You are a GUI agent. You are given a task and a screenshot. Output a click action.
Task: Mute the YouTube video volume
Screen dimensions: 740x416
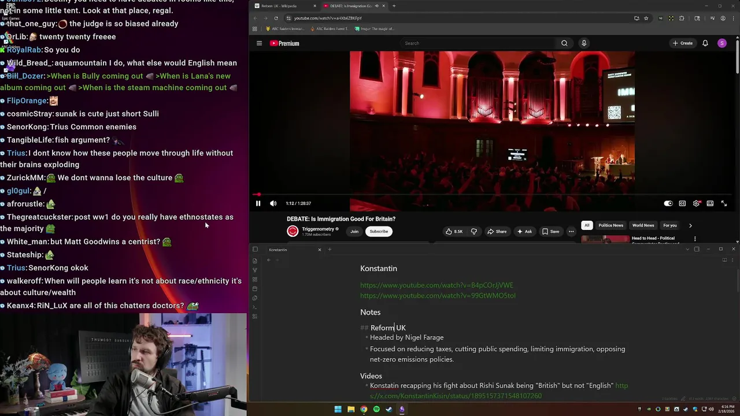pos(273,203)
